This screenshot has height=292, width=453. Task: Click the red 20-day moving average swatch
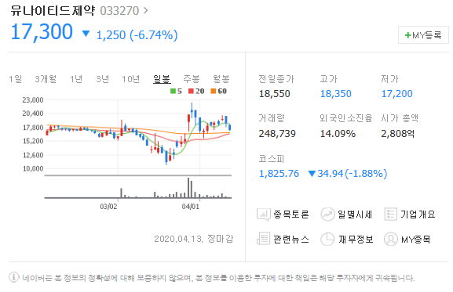pyautogui.click(x=191, y=92)
